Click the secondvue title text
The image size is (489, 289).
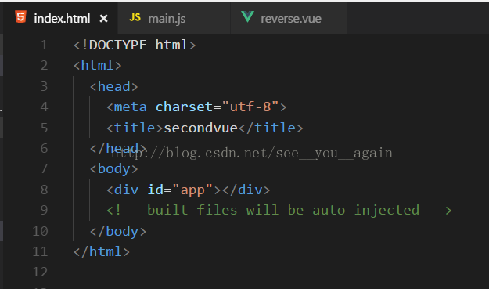pyautogui.click(x=201, y=128)
